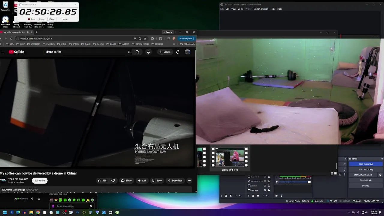The width and height of the screenshot is (384, 216).
Task: Open Chrome from the taskbar
Action: pos(38,212)
